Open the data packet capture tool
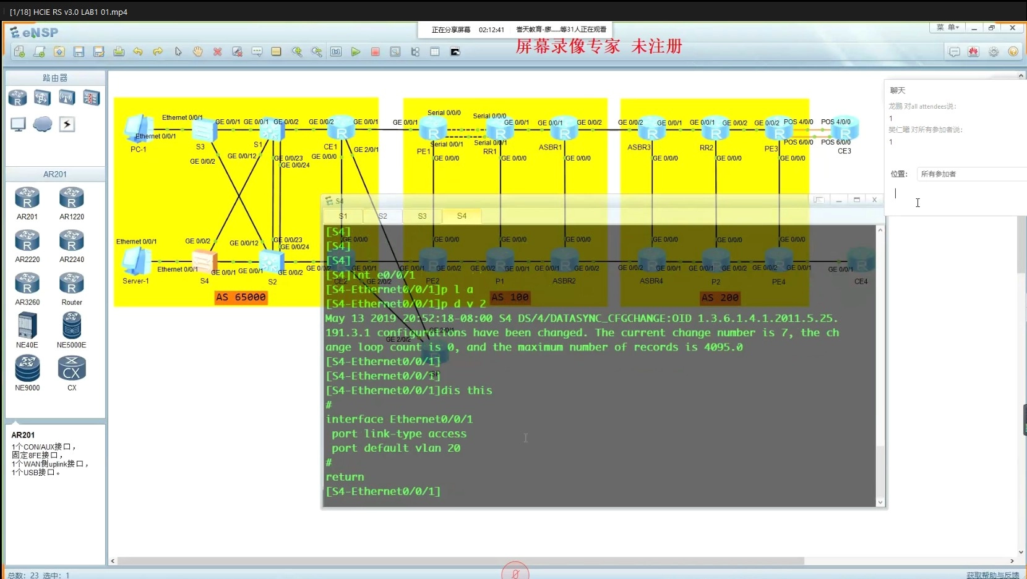The height and width of the screenshot is (579, 1027). coord(395,52)
